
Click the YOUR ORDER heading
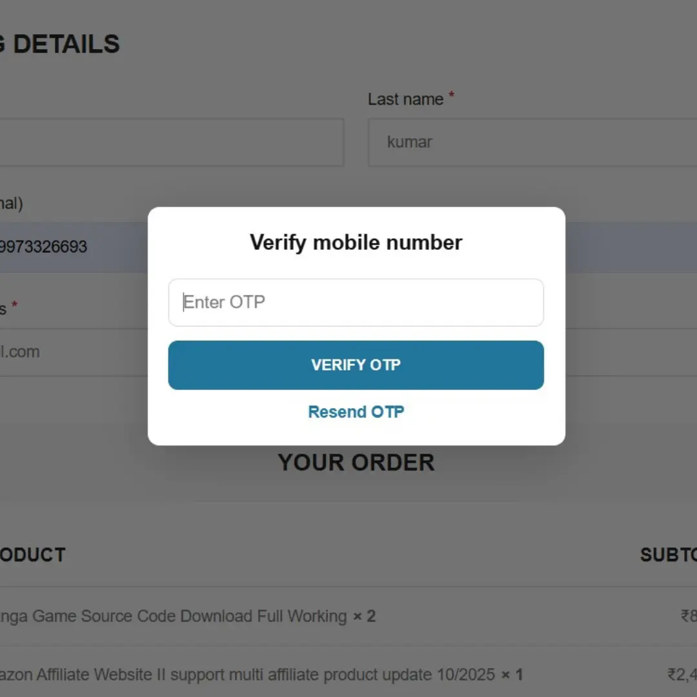pos(356,462)
